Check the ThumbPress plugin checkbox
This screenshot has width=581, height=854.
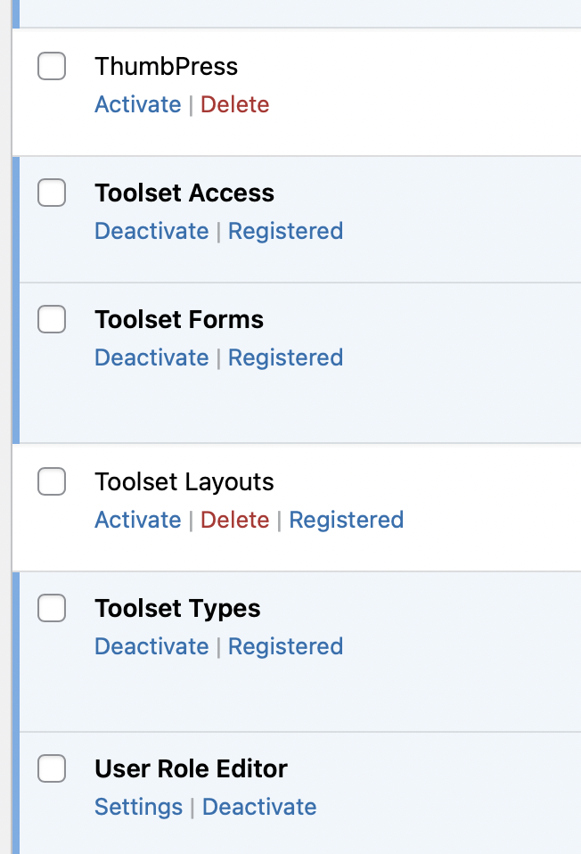52,66
